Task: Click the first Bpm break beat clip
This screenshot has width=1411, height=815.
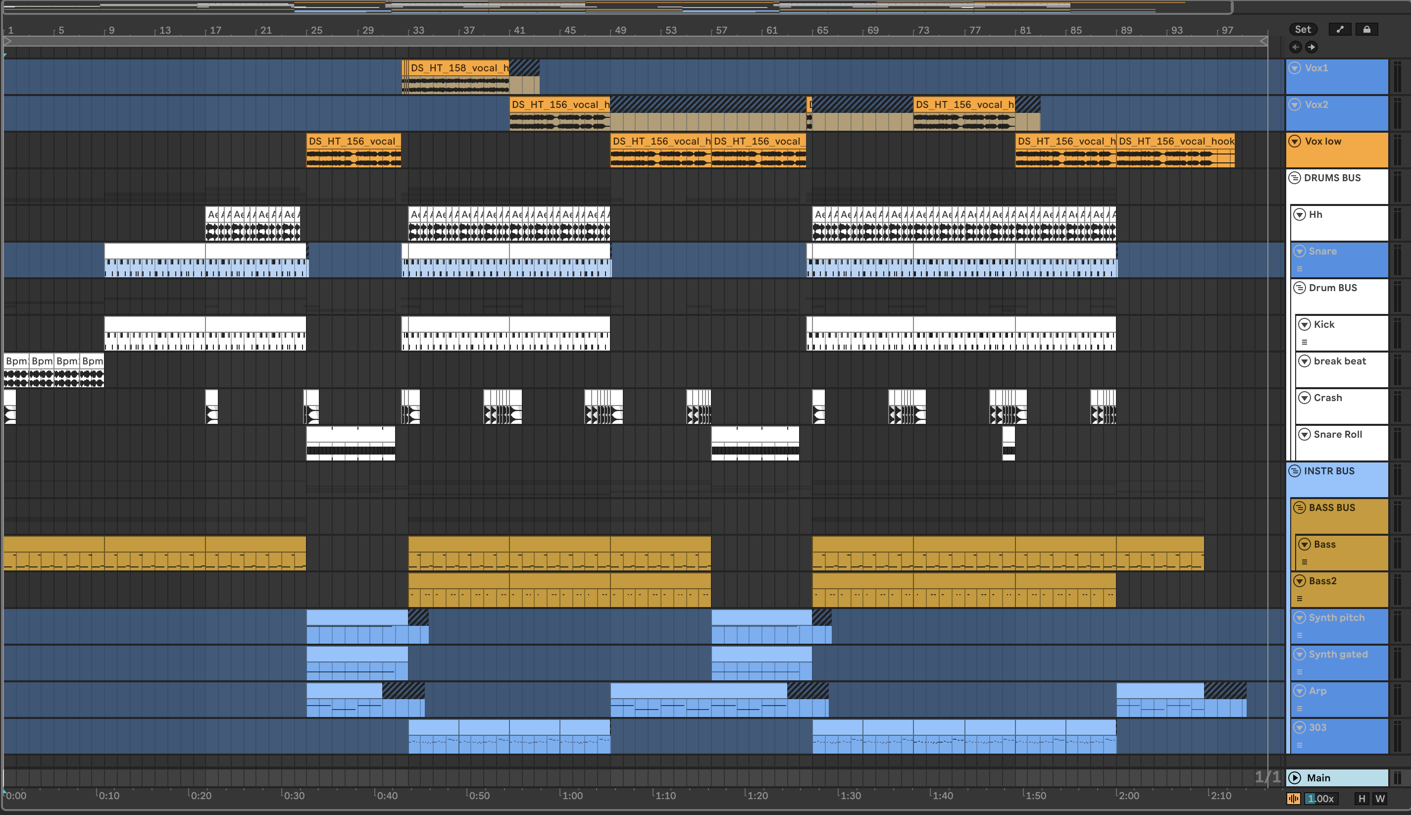Action: pos(16,361)
